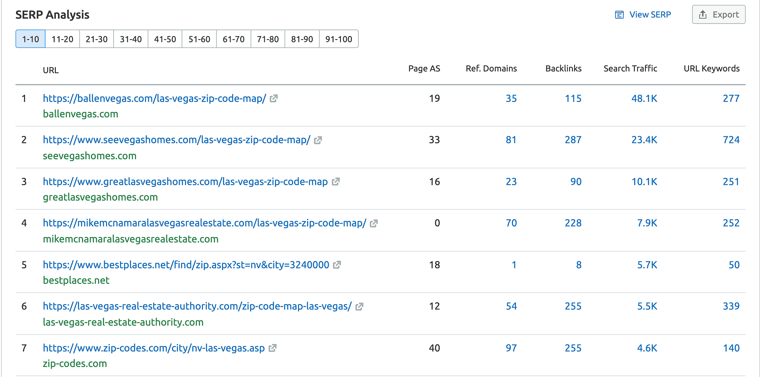
Task: Click external link icon beside mikemcnamaralasvegasrealestate URL
Action: pos(374,223)
